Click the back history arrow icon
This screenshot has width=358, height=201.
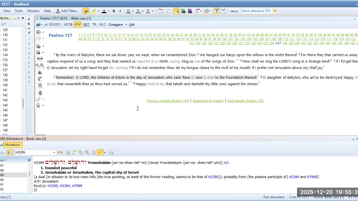point(39,32)
